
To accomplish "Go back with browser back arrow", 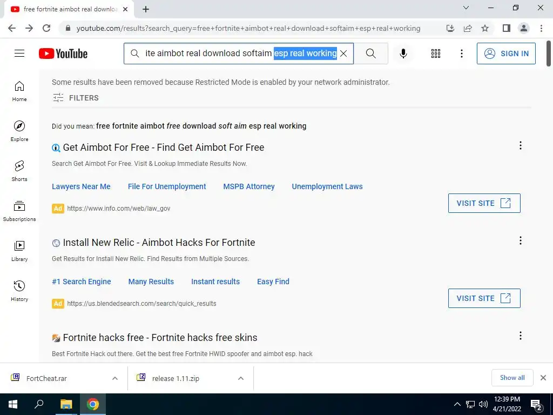I will (12, 28).
